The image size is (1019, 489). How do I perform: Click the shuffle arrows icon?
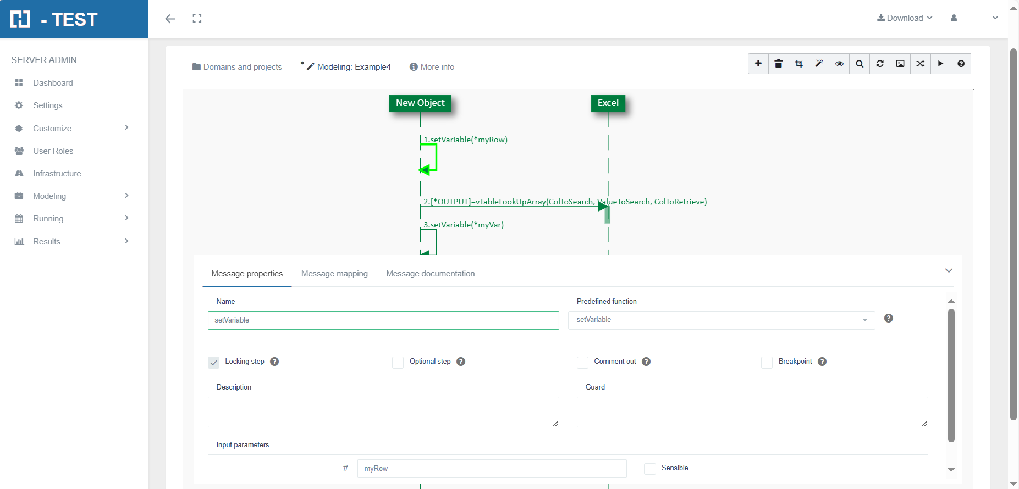click(920, 64)
